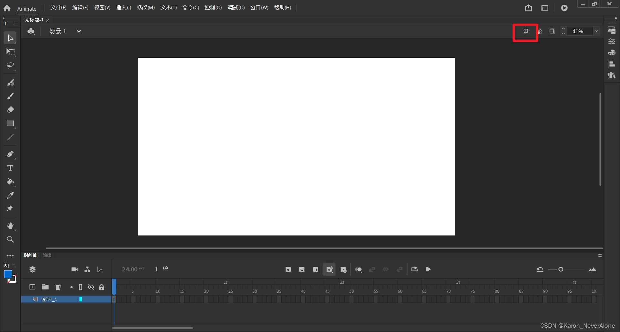Create a new layer folder
The width and height of the screenshot is (620, 332).
[45, 287]
